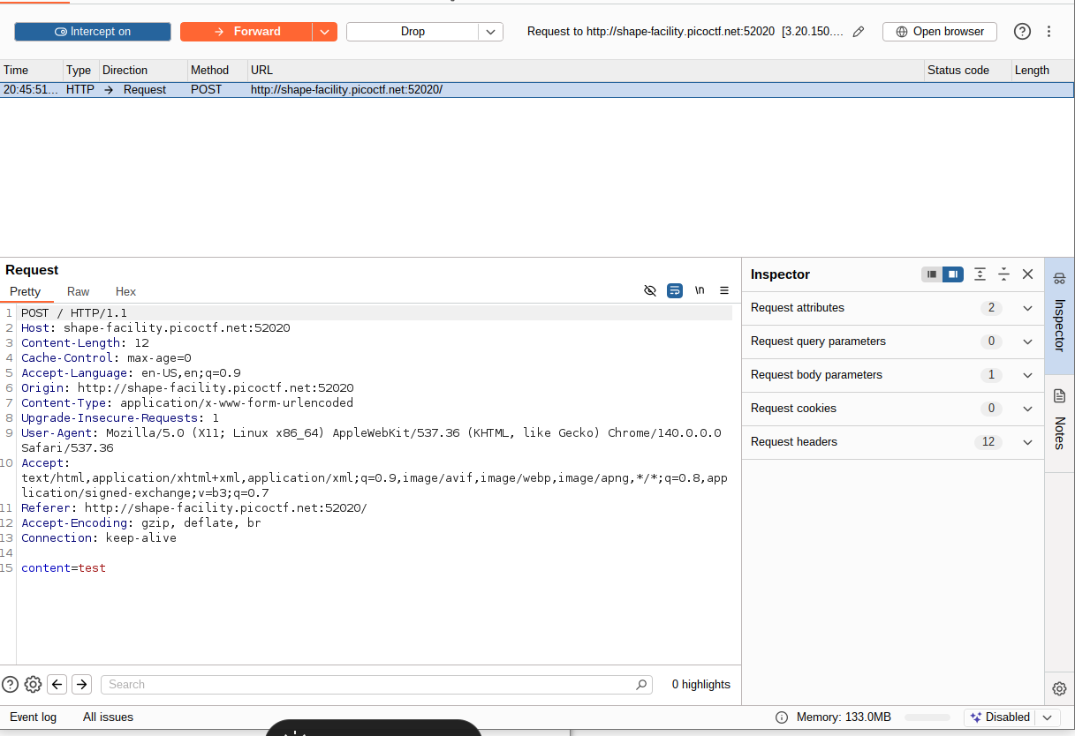This screenshot has height=736, width=1075.
Task: Click the memory usage progress bar
Action: pos(927,717)
